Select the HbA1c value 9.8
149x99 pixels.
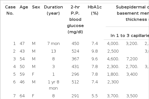point(95,51)
